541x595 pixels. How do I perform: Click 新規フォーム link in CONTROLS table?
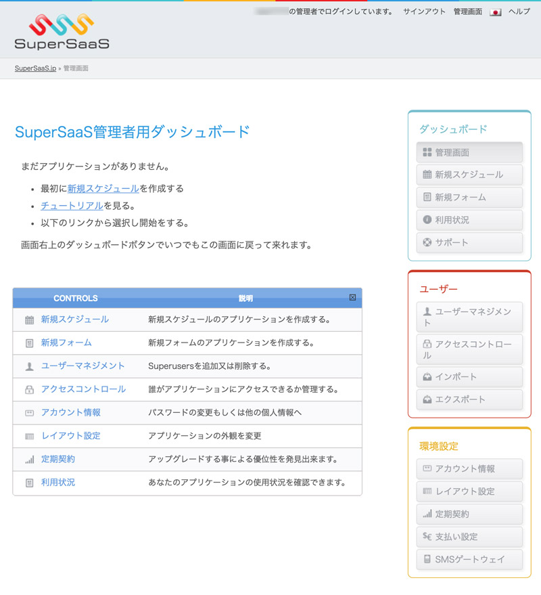click(66, 343)
